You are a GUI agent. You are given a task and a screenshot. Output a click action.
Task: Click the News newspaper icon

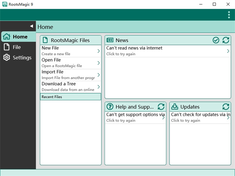(110, 40)
